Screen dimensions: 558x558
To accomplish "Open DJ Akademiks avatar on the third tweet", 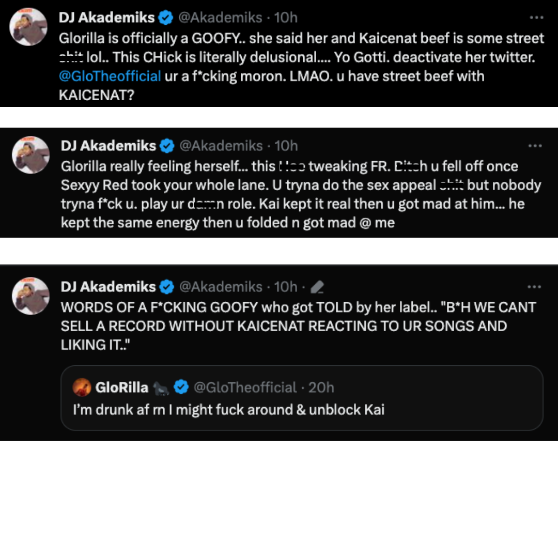I will 30,296.
